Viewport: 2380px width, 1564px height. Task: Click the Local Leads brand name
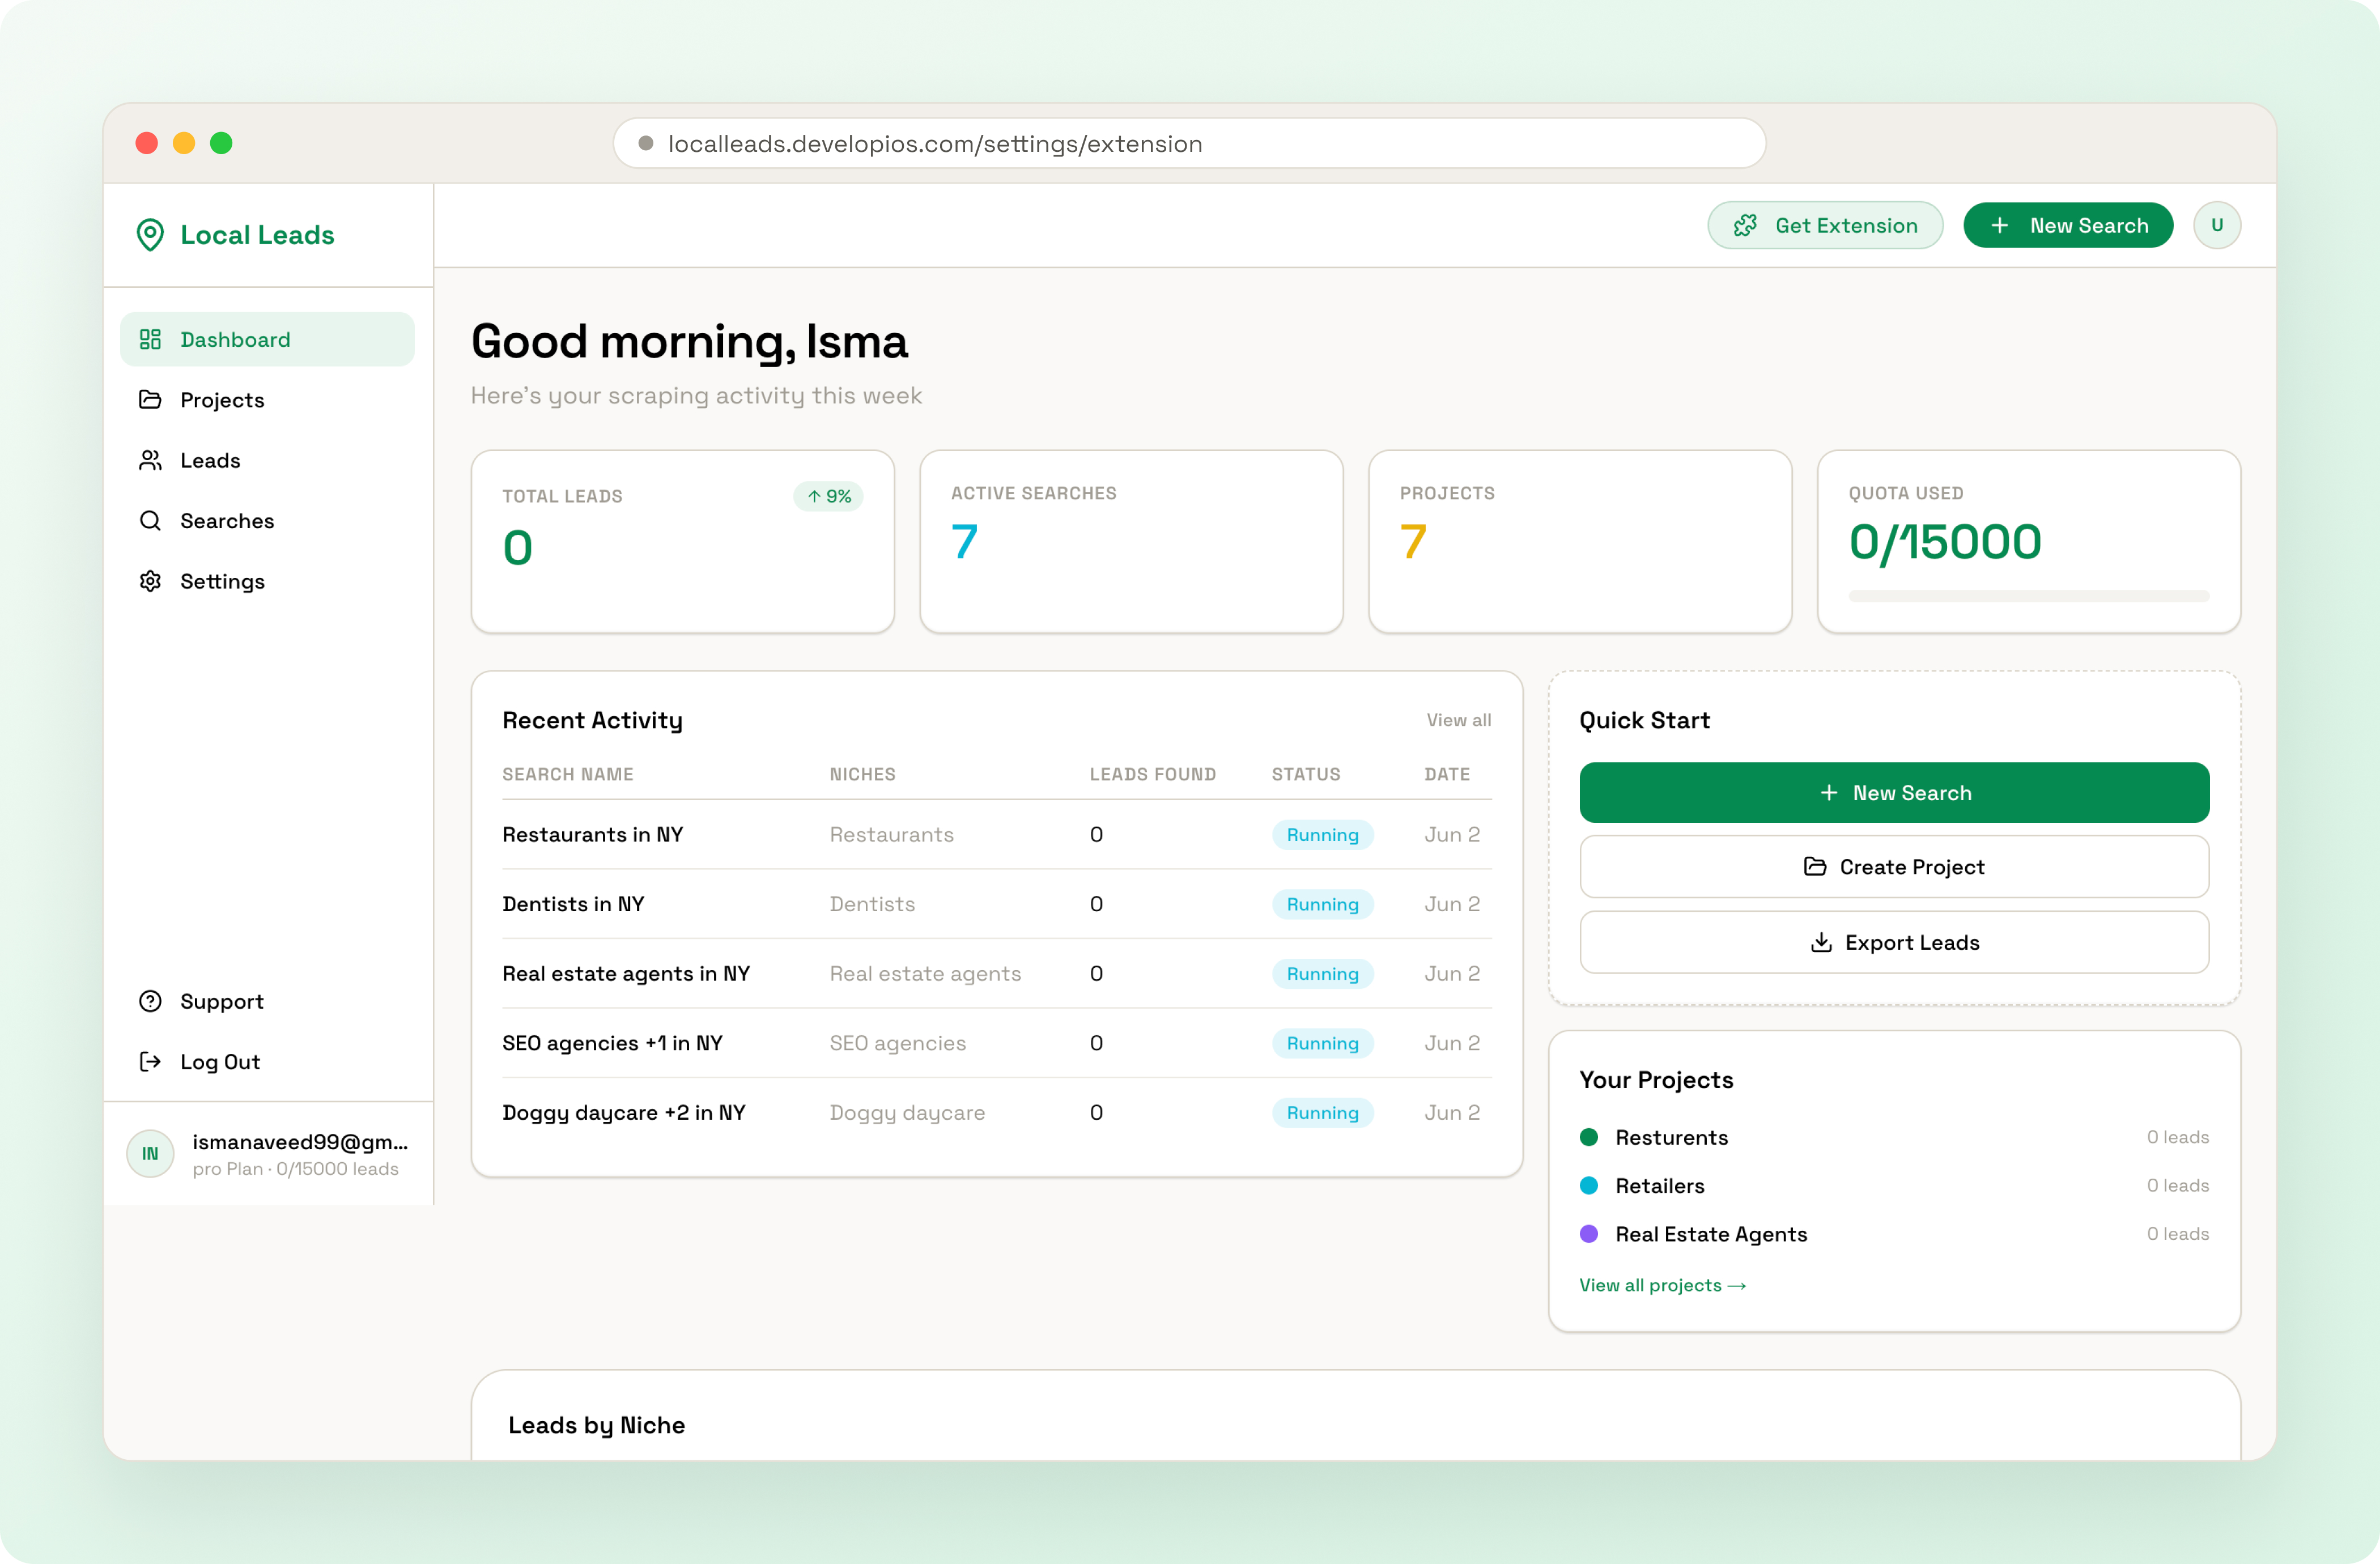tap(257, 235)
